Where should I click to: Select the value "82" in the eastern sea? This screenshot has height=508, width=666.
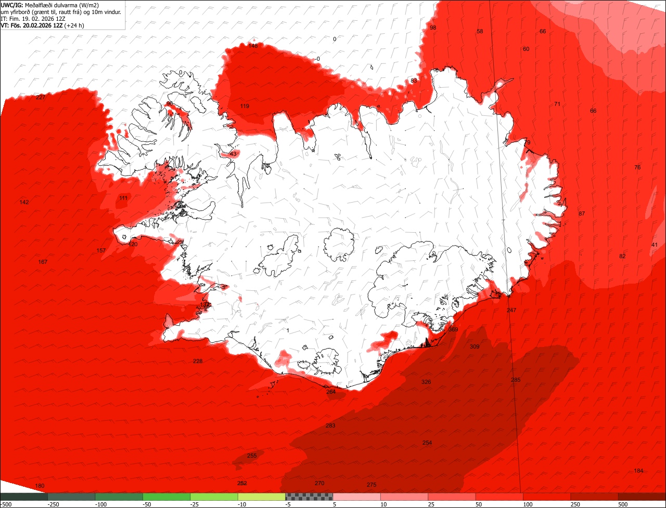[622, 256]
